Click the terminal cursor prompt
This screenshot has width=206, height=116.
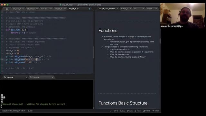pos(1,107)
